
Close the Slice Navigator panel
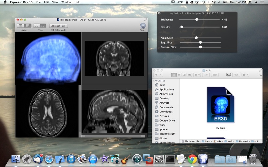click(x=159, y=13)
